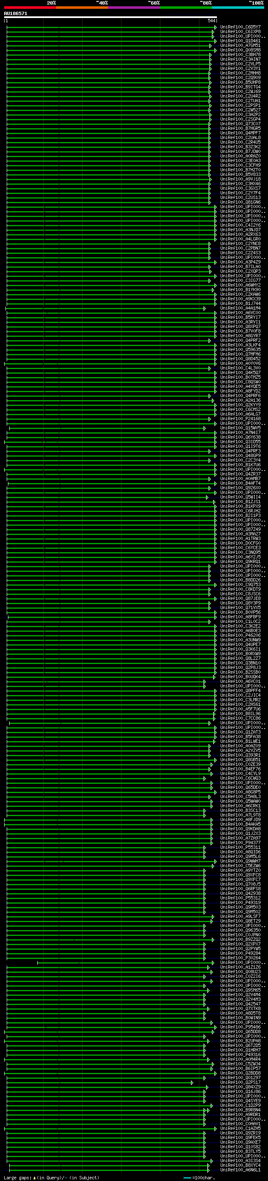
Task: Open the UniRef100_C6D5Y7 hit label
Action: 240,28
